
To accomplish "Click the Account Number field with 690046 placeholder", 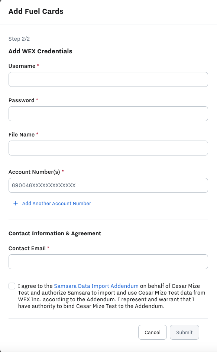I will (x=108, y=185).
